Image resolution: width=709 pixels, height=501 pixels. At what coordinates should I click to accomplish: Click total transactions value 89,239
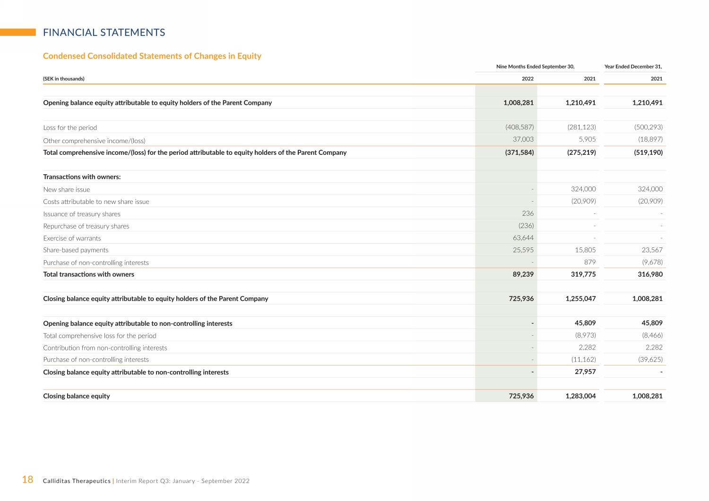[523, 274]
